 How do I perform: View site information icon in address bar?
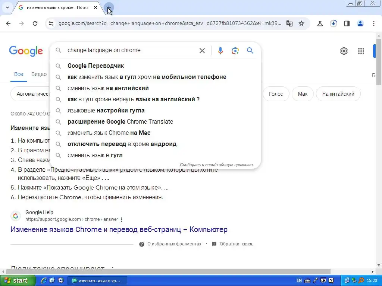tap(51, 23)
